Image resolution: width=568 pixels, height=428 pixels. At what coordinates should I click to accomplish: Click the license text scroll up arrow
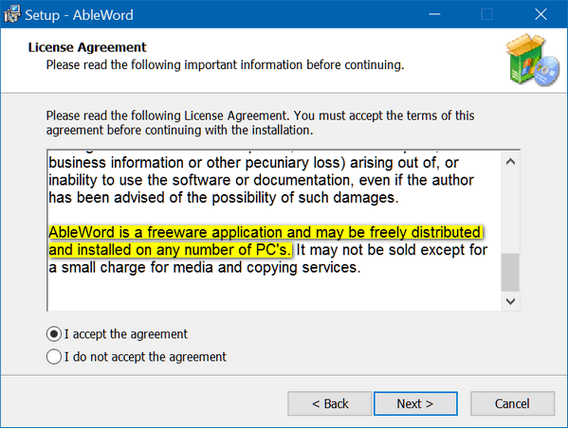510,162
